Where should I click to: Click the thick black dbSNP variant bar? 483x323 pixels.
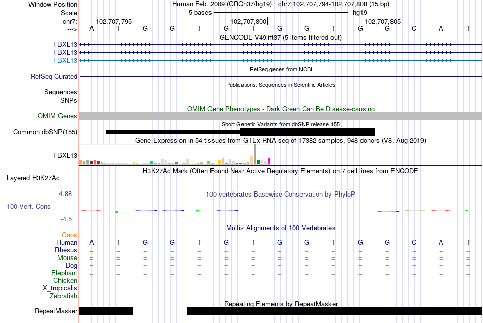coord(308,132)
